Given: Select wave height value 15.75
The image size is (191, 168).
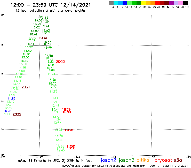Looking at the screenshot, I should tap(52, 83).
